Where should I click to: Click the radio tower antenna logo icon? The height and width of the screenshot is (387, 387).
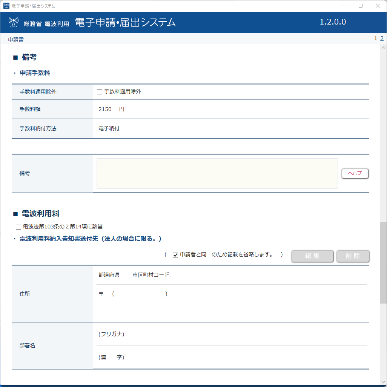coord(14,22)
